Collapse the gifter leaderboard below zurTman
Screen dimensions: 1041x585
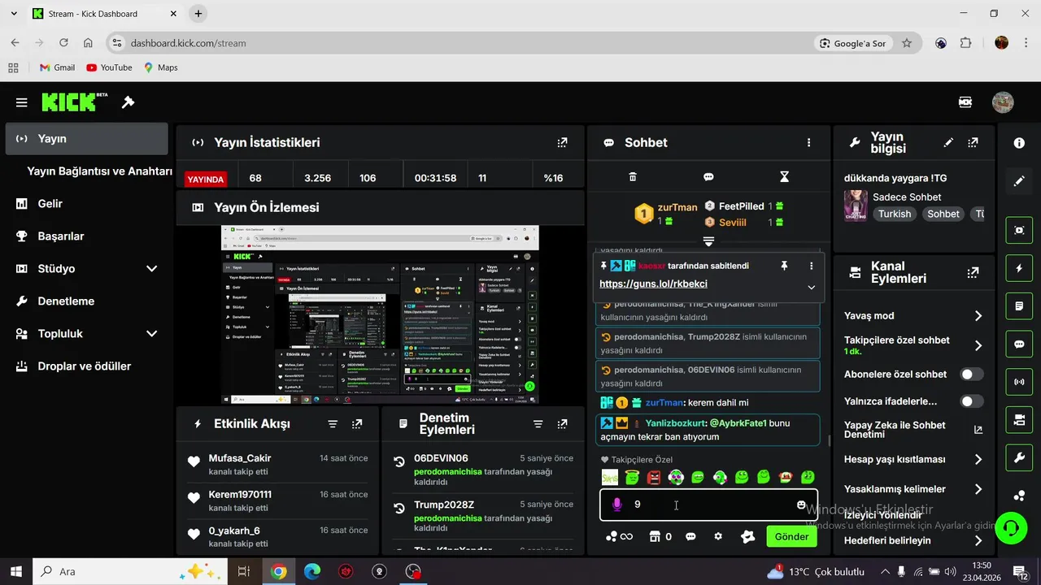(708, 241)
